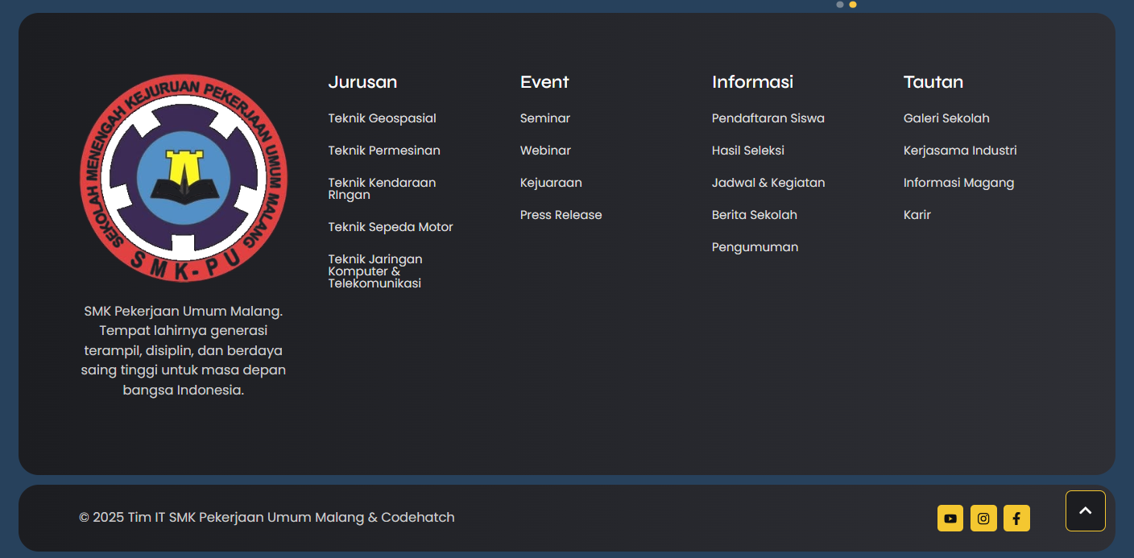View the Press Release link
Screen dimensions: 1134x558
[561, 215]
